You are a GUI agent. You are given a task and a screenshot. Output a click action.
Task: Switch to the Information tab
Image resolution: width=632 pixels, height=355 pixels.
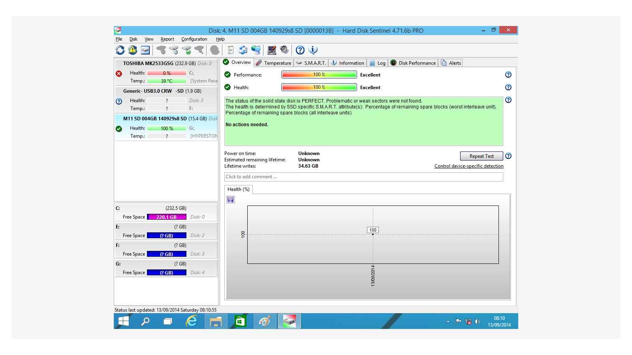pos(347,63)
